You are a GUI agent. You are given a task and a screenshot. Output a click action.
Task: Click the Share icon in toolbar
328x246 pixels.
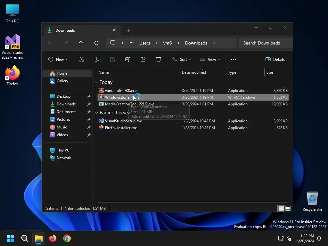coord(143,59)
